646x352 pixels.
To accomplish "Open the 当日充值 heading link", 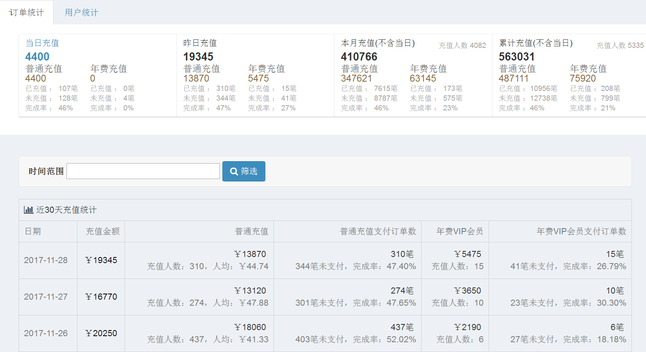I will click(x=42, y=43).
